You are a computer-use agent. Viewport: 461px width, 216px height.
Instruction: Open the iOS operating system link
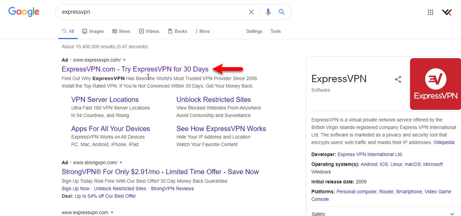[384, 165]
